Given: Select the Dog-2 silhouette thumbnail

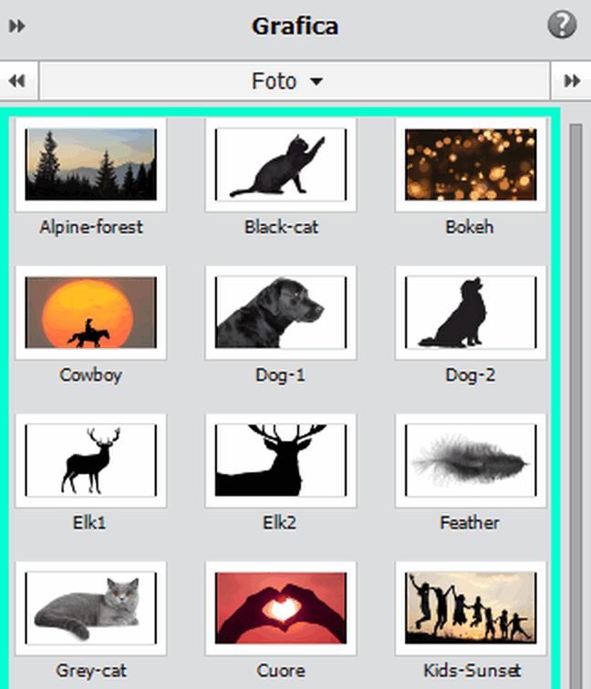Looking at the screenshot, I should point(471,313).
